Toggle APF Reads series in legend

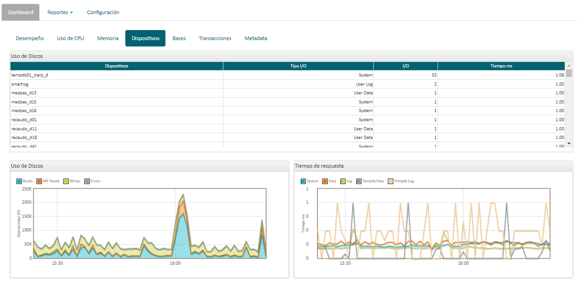coord(39,181)
